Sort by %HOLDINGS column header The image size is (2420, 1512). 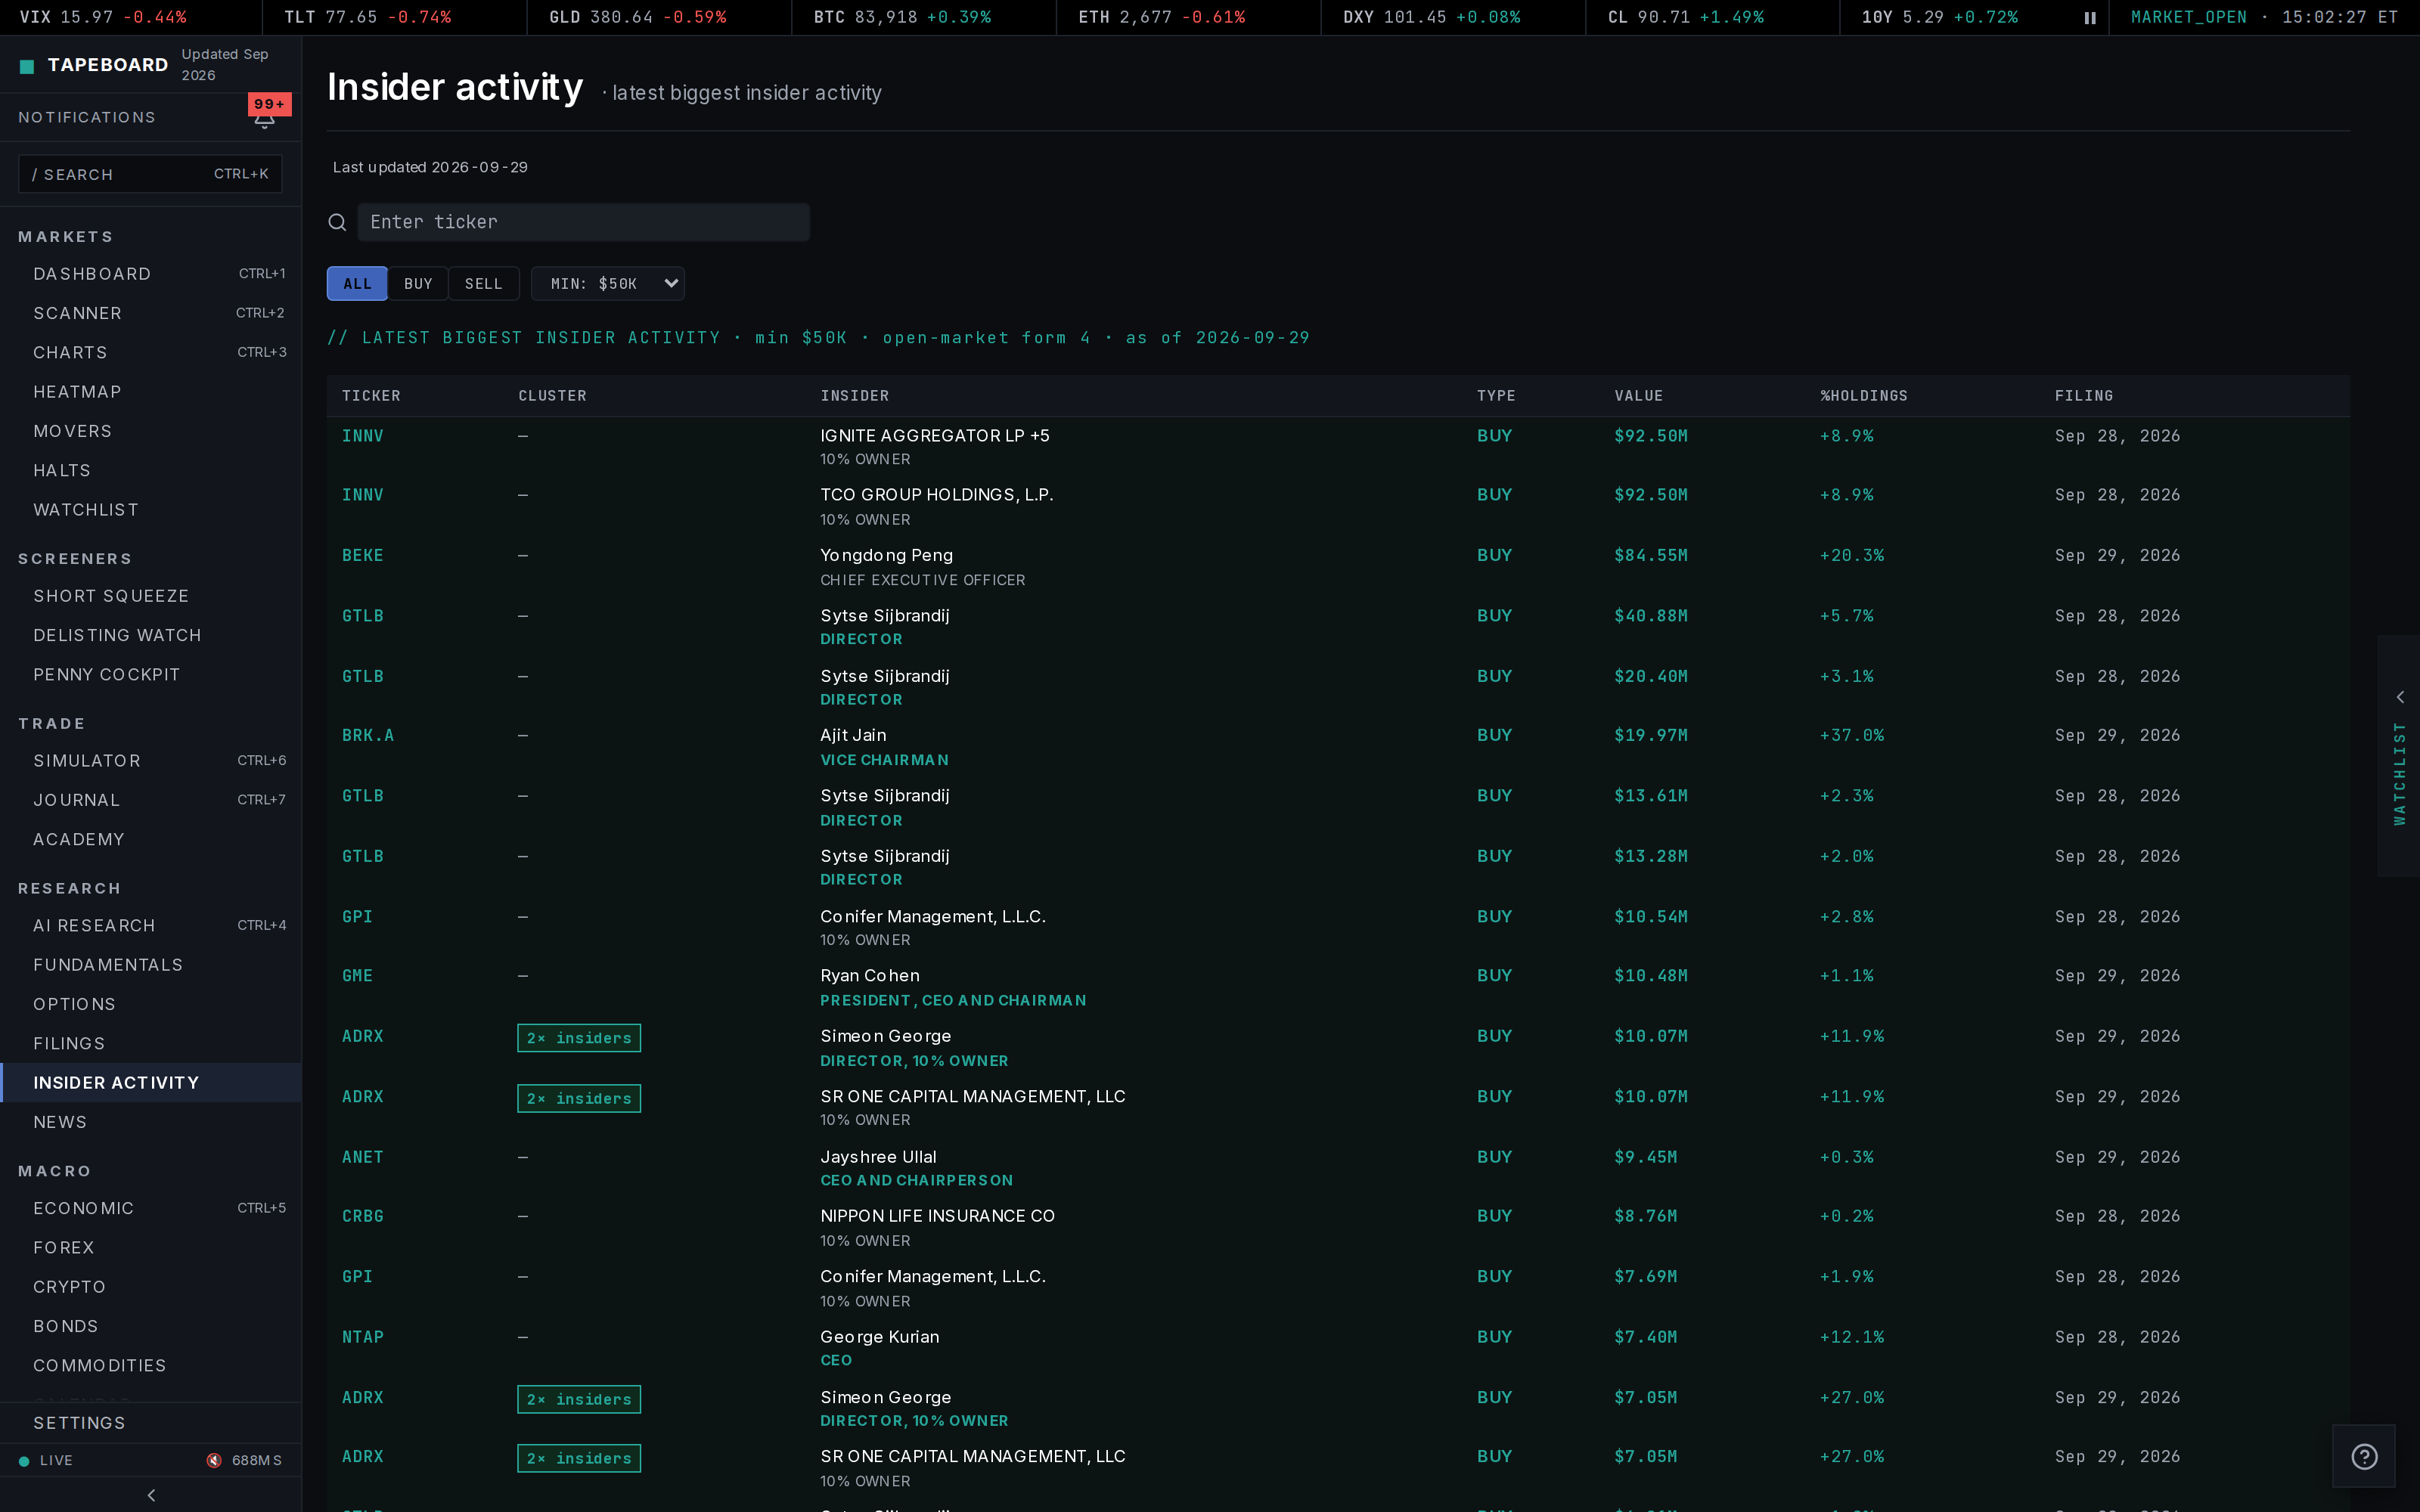pyautogui.click(x=1864, y=396)
